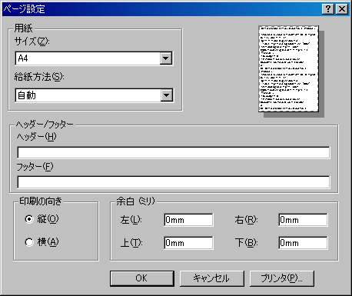Click the 左 left margin field

(x=188, y=220)
